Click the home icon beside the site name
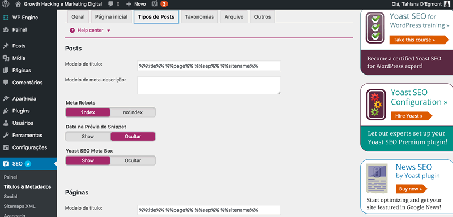This screenshot has width=453, height=217. pos(18,4)
